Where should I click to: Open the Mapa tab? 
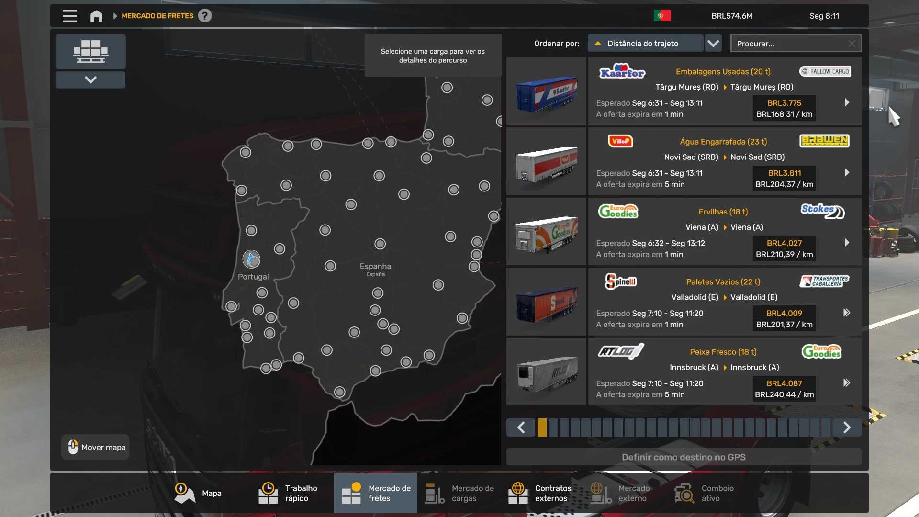coord(198,493)
